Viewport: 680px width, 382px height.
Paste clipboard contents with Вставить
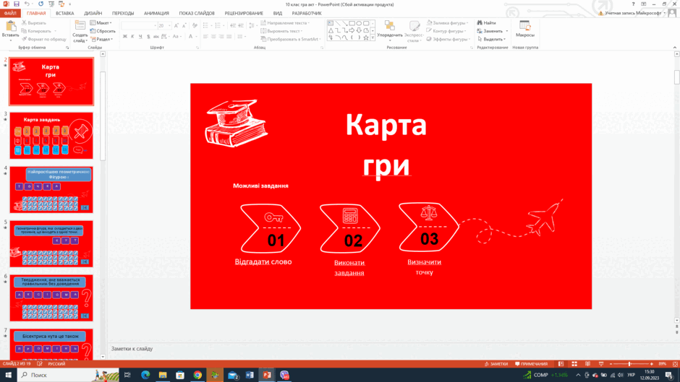(10, 31)
